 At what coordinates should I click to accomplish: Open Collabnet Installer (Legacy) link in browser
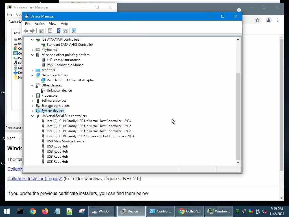[x=35, y=179]
